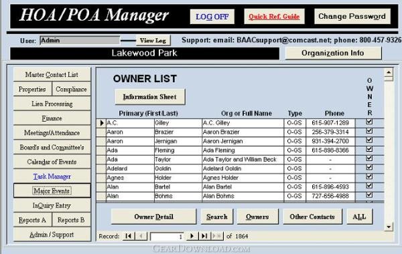Toggle owner checkbox for Aaron Jernigan
Image resolution: width=402 pixels, height=254 pixels.
coord(369,140)
